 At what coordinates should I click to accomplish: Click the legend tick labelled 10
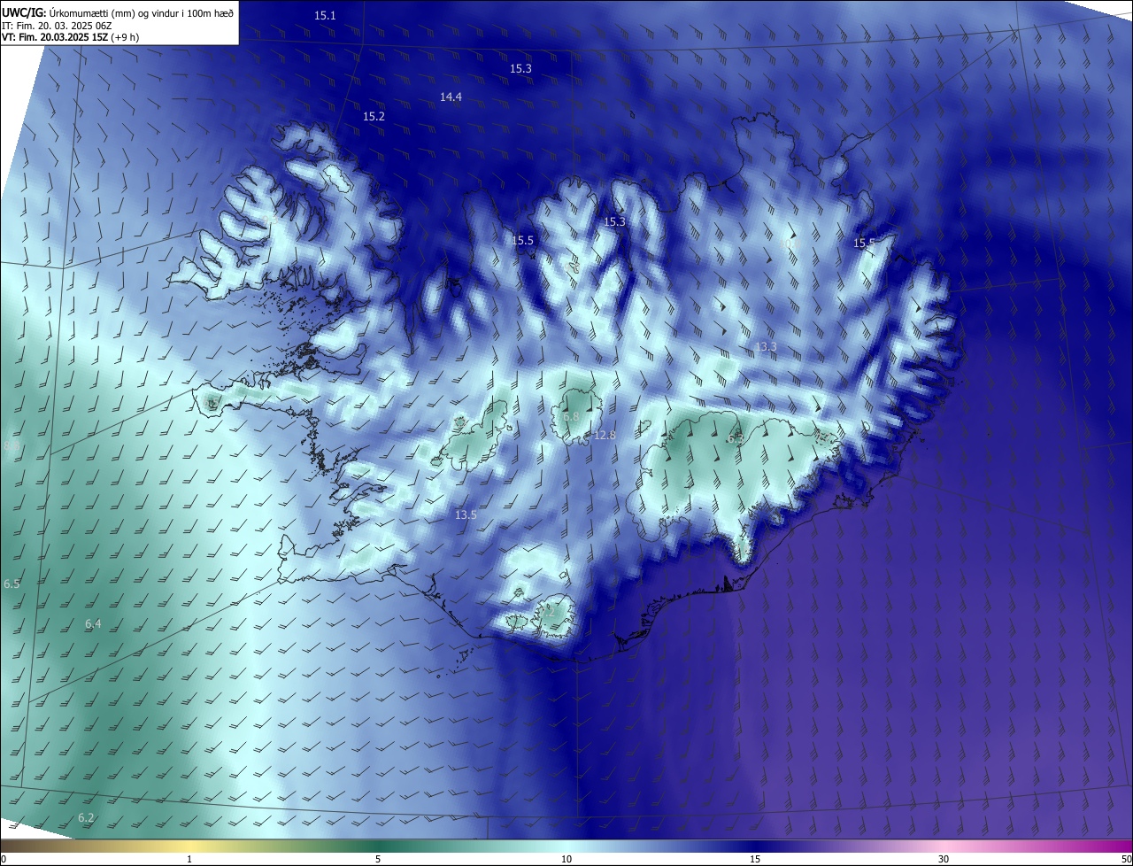pyautogui.click(x=566, y=859)
